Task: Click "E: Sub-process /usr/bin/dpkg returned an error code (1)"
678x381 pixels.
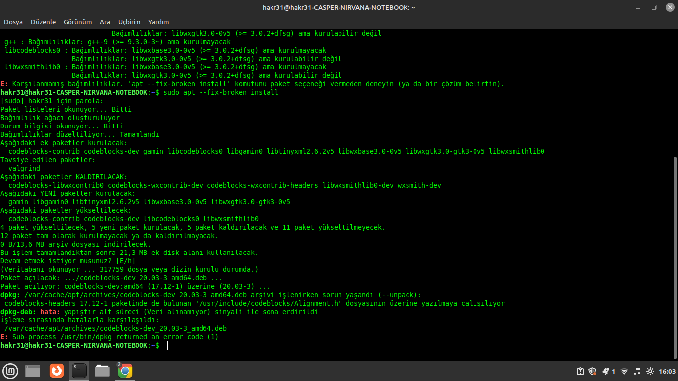Action: [x=110, y=337]
